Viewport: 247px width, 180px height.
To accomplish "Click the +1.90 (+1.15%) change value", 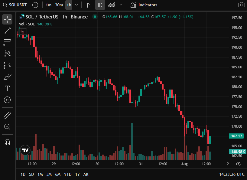I will (x=180, y=17).
